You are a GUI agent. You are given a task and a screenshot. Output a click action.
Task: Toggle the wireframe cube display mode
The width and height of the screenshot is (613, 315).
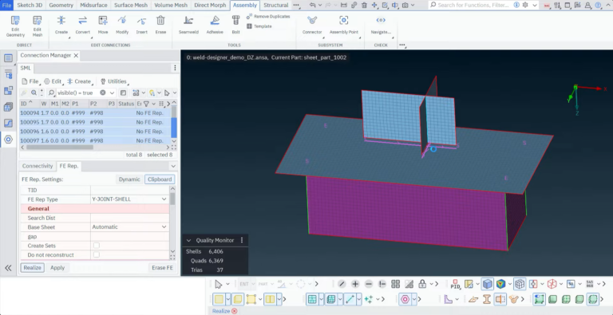point(519,284)
